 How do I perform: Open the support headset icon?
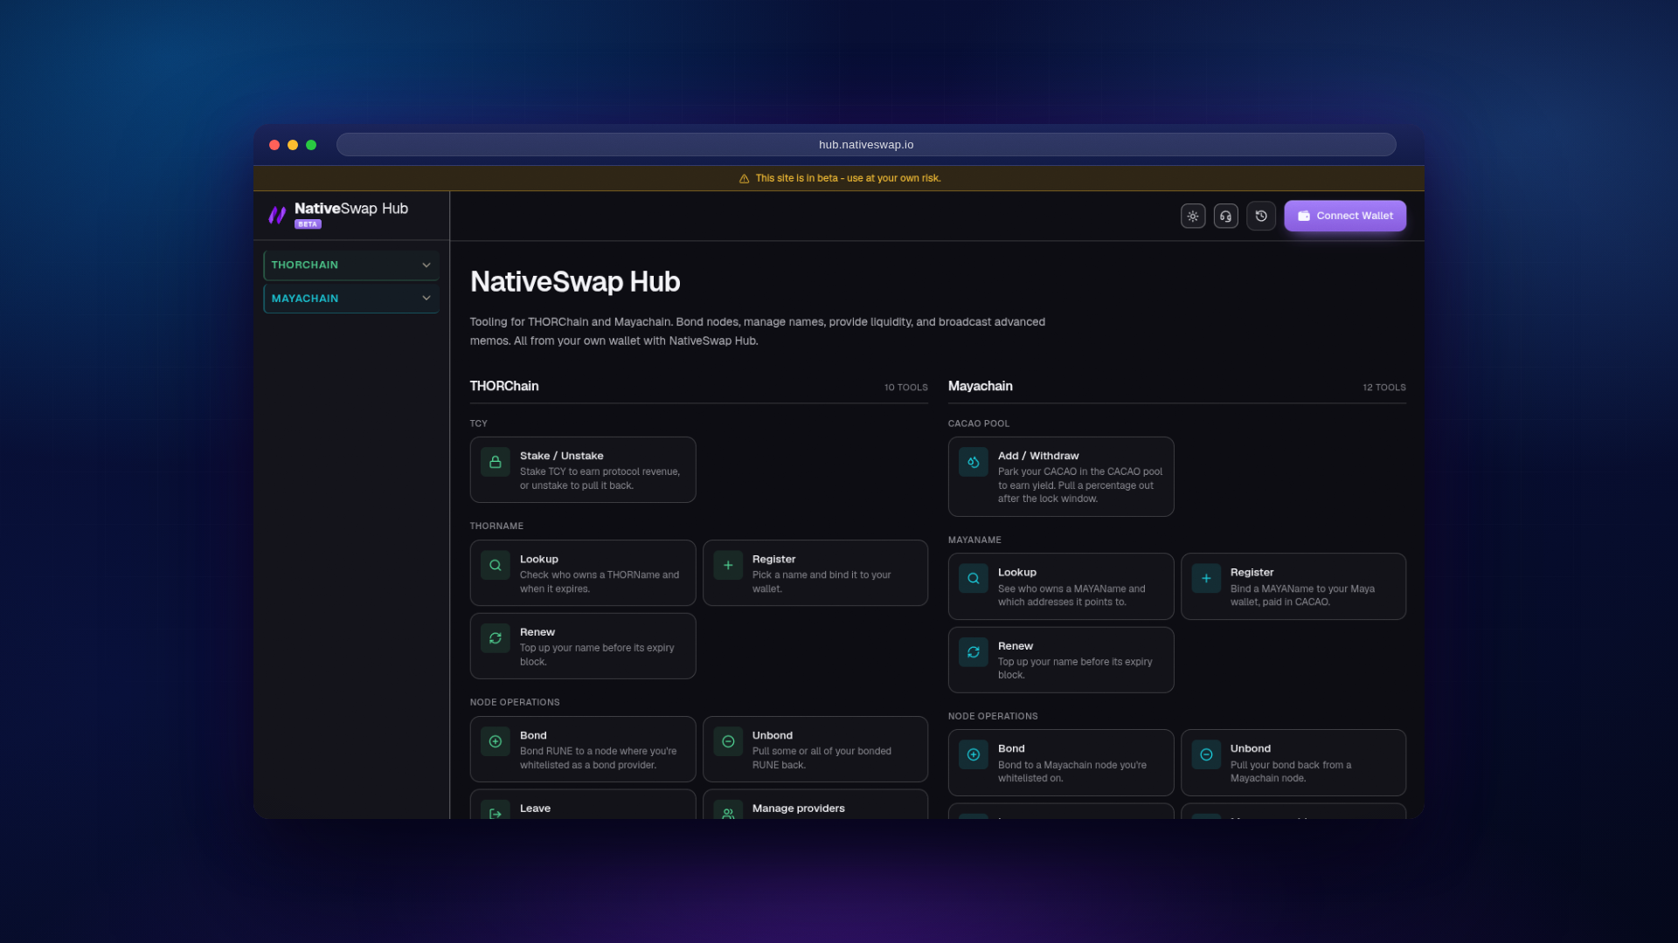click(1226, 217)
